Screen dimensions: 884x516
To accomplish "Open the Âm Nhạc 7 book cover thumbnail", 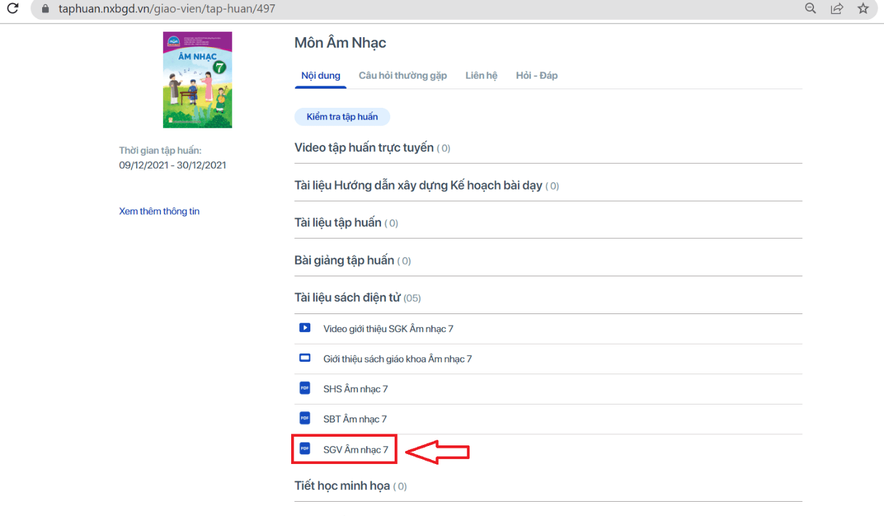I will pyautogui.click(x=198, y=80).
